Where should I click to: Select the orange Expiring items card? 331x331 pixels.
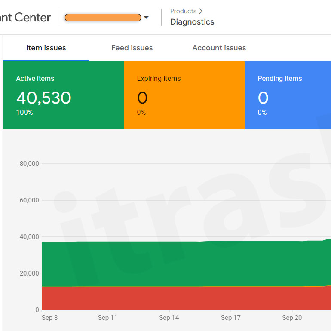(x=184, y=95)
